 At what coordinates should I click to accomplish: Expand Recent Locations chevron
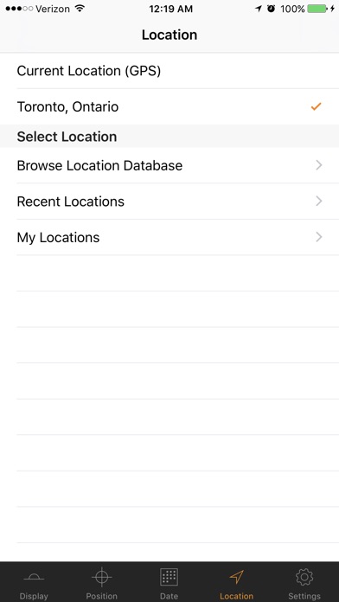click(x=318, y=202)
